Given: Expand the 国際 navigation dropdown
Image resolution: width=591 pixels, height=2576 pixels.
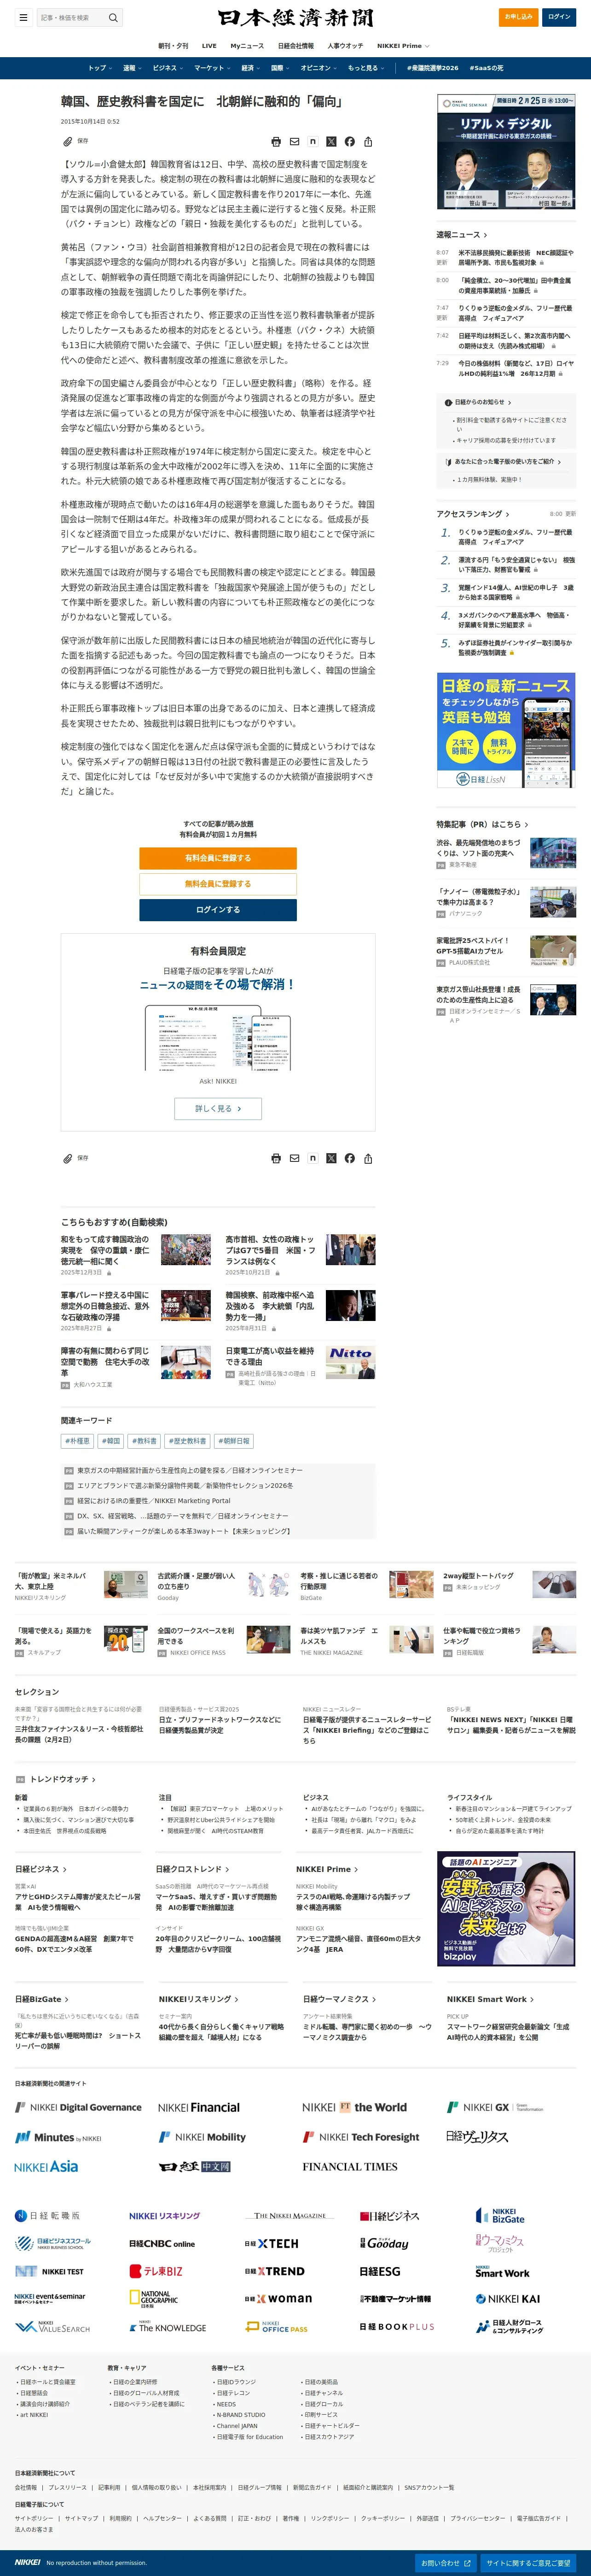Looking at the screenshot, I should [280, 68].
